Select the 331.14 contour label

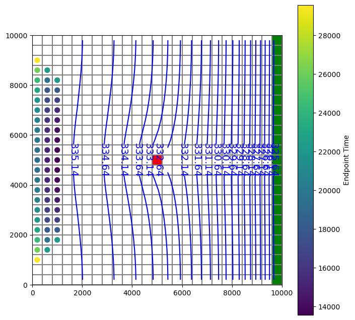pos(208,159)
